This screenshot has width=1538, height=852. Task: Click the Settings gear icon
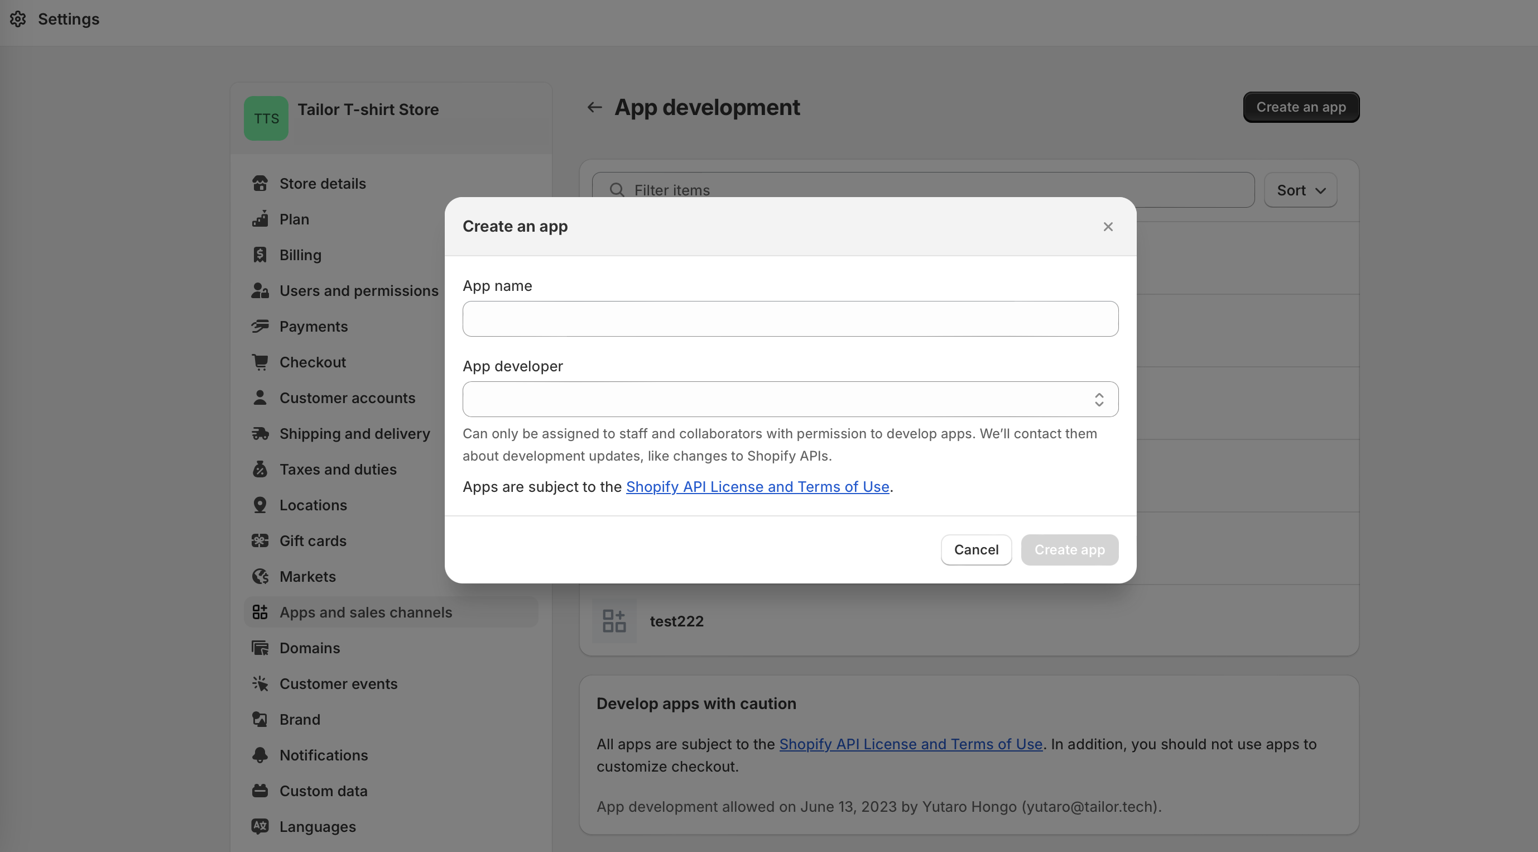coord(18,18)
